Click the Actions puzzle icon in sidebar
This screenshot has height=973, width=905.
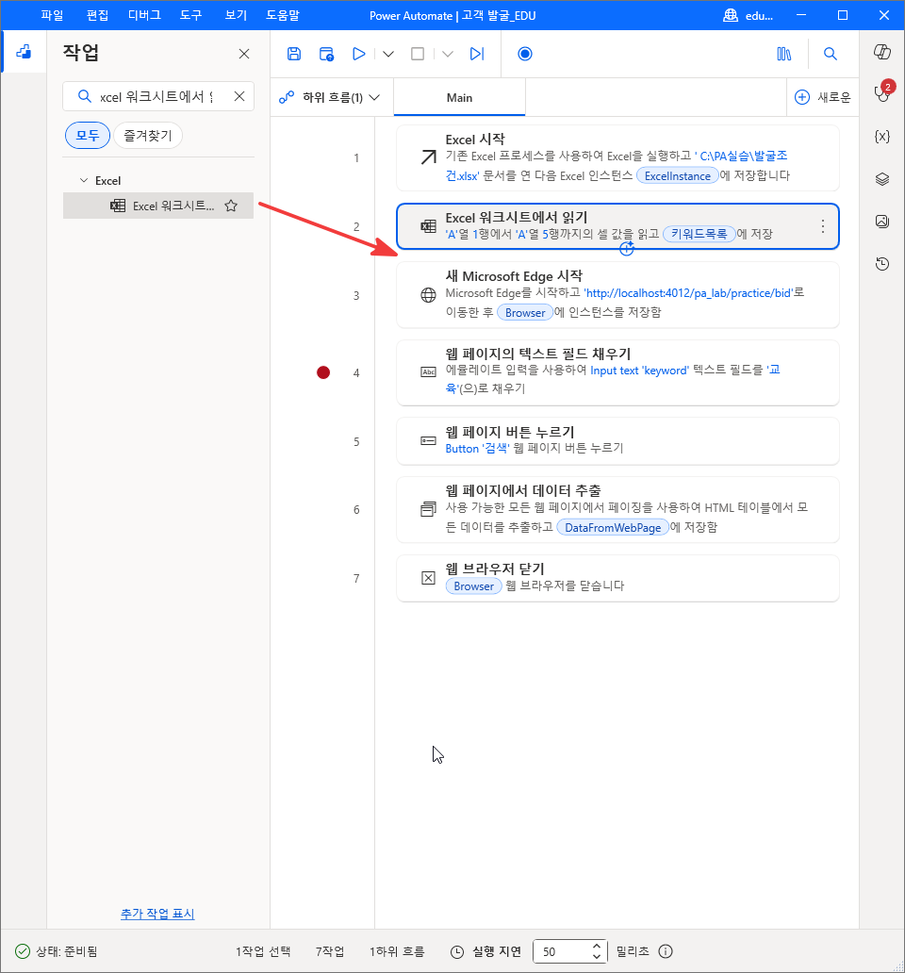(24, 52)
